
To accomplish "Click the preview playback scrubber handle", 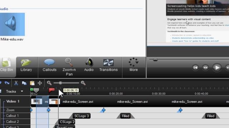I will click(x=155, y=60).
